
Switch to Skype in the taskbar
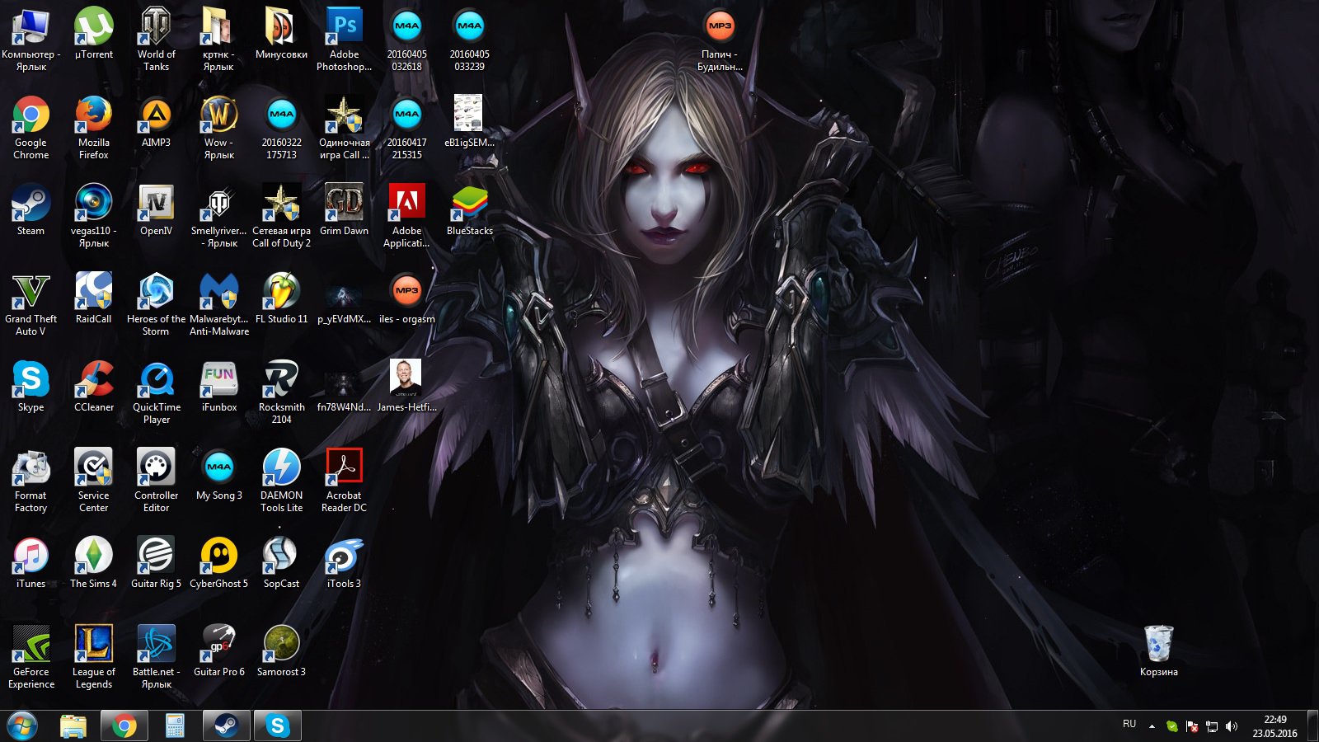(277, 726)
